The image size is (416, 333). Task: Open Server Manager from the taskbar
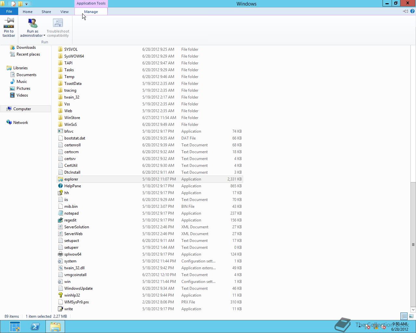[15, 326]
